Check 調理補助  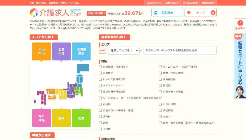[x=160, y=110]
